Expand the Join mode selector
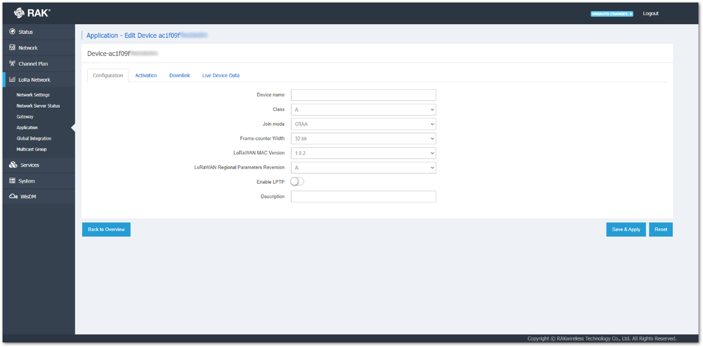Screen dimensions: 703x347 [363, 124]
